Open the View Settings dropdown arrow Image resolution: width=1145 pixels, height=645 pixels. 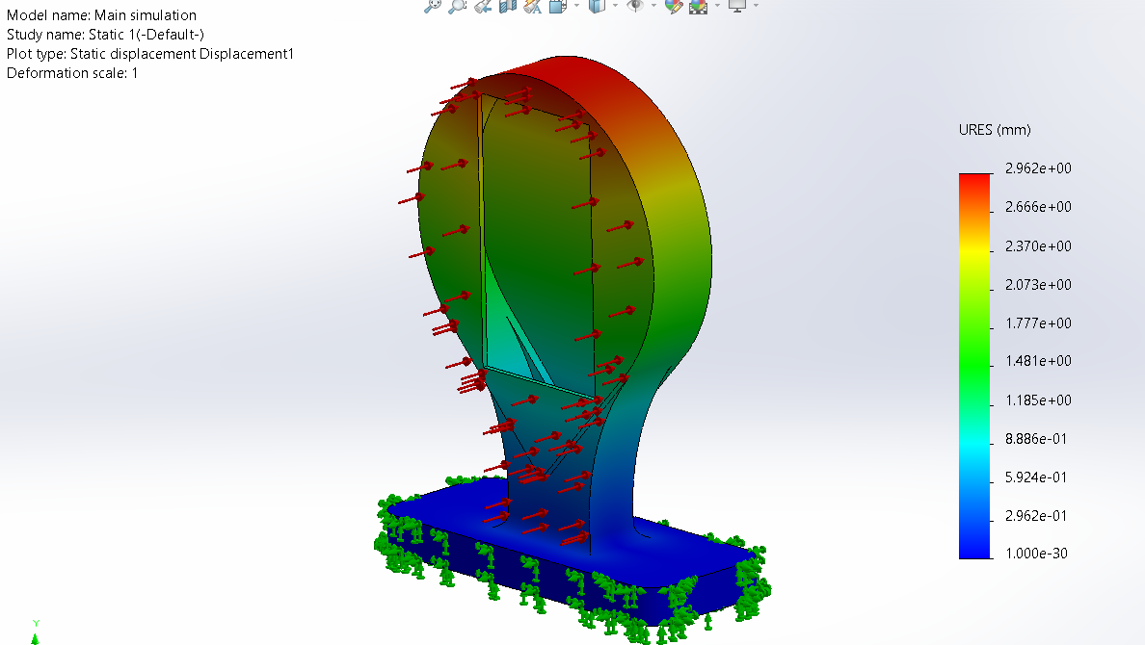(x=756, y=6)
